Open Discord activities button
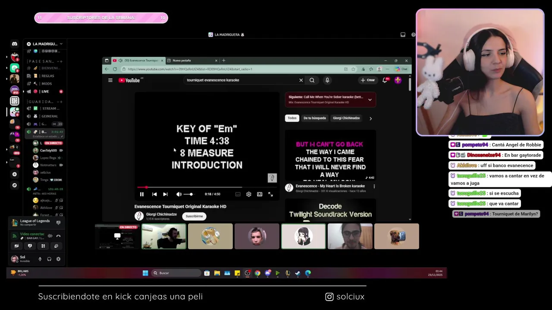Image resolution: width=552 pixels, height=310 pixels. 43,246
